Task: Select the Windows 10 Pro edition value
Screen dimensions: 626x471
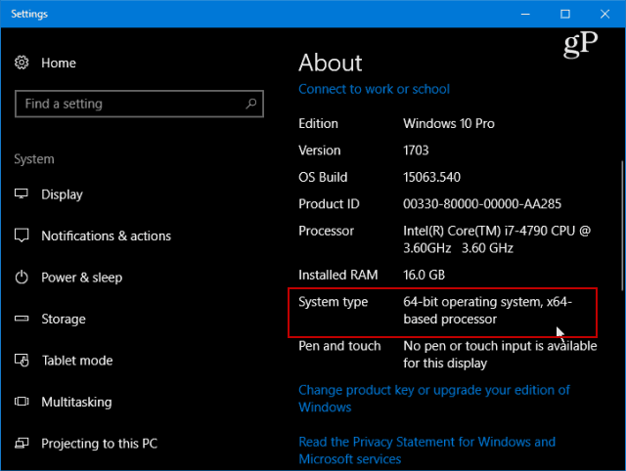Action: (x=449, y=123)
